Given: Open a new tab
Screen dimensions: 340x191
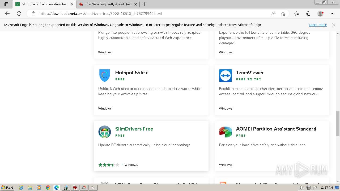Looking at the screenshot, I should (144, 4).
